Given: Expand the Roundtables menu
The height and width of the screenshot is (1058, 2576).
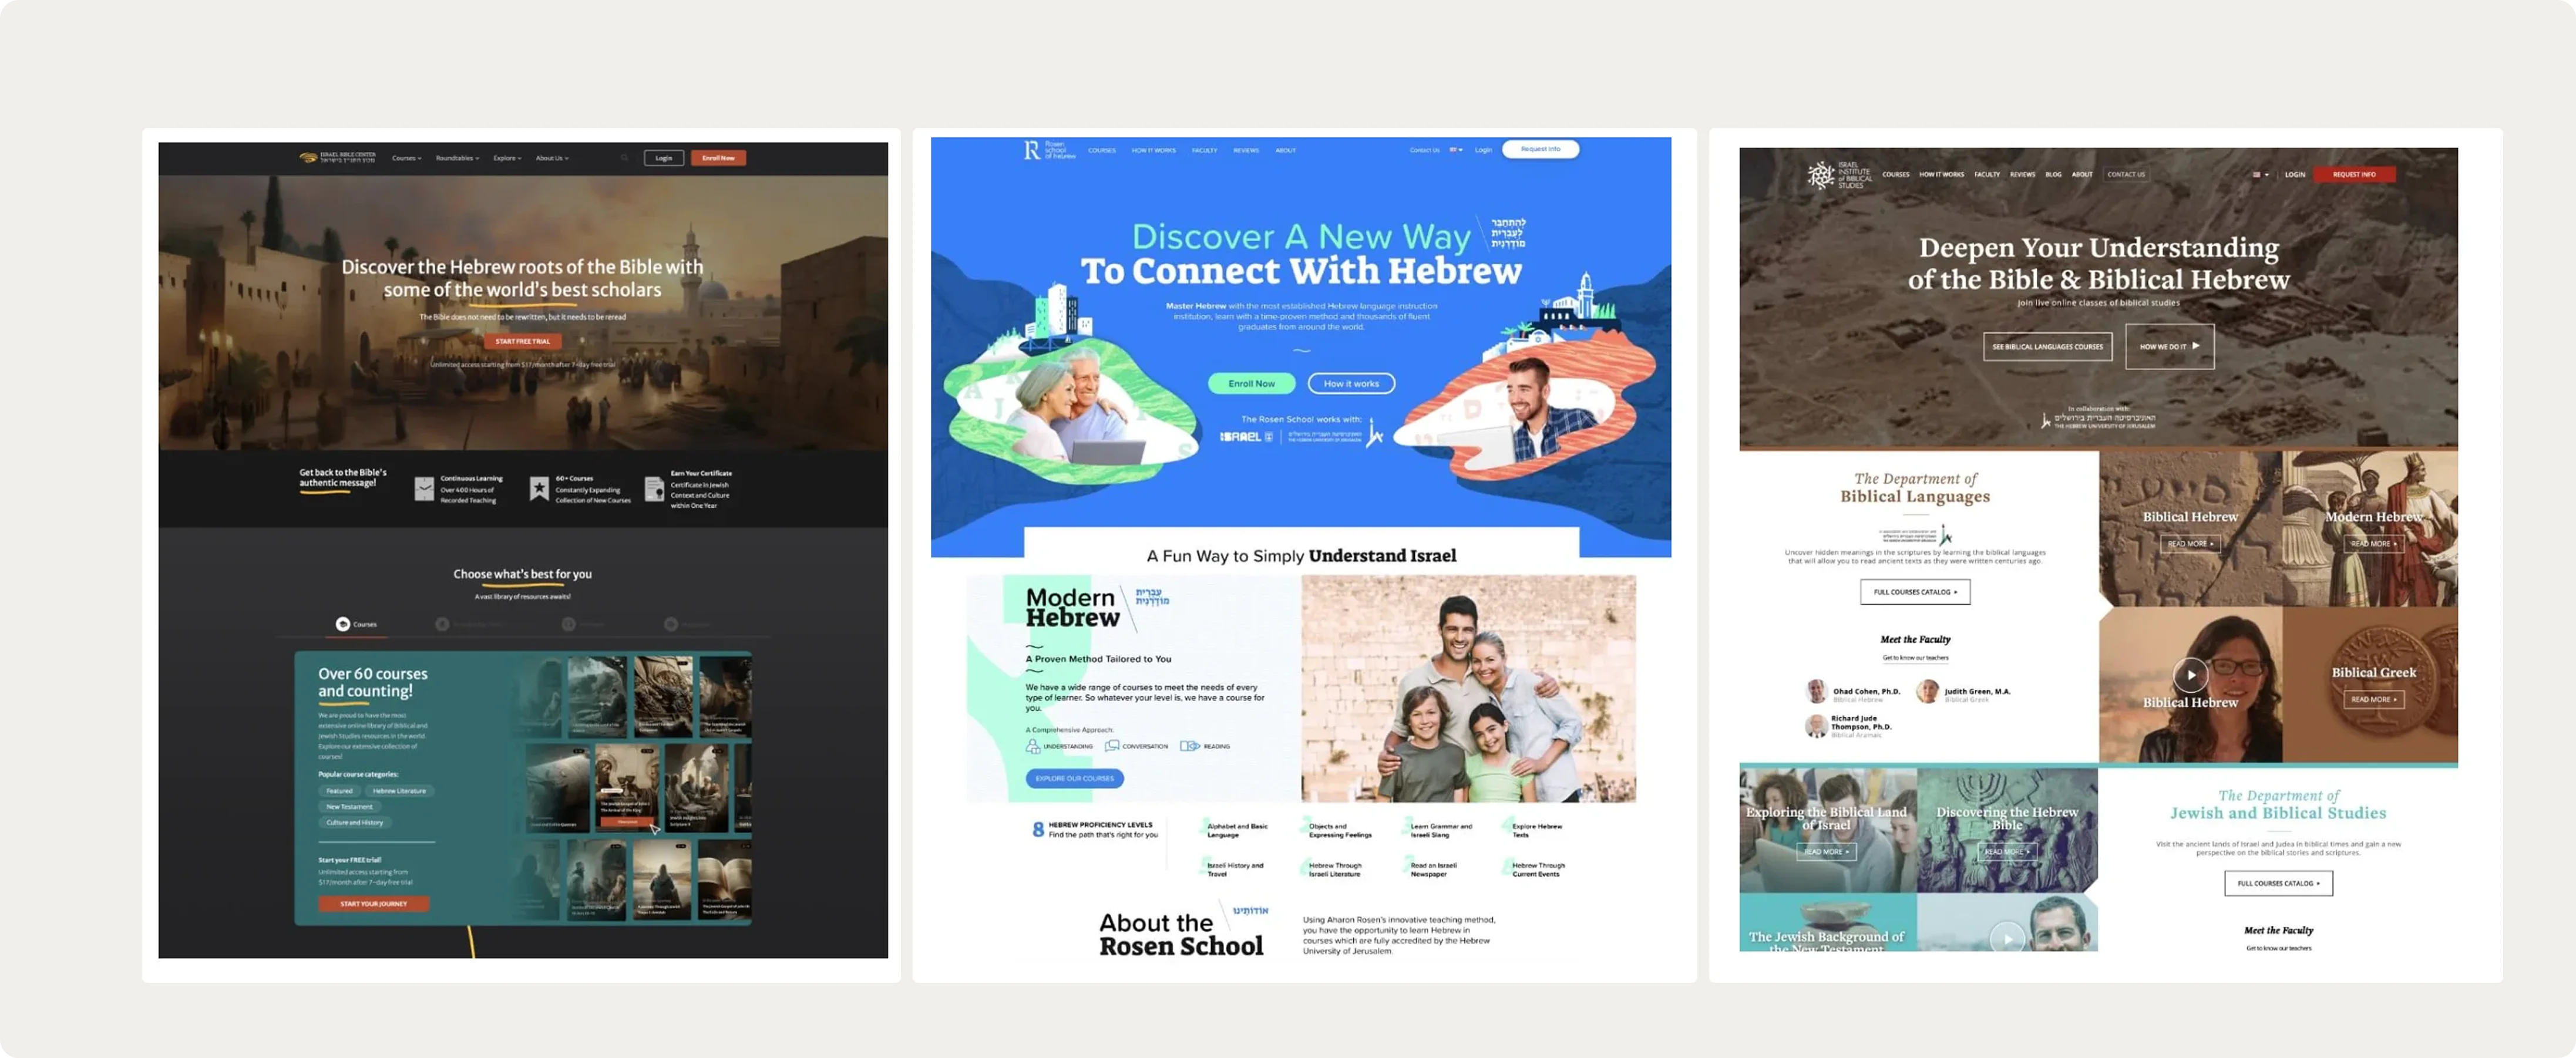Looking at the screenshot, I should coord(457,158).
